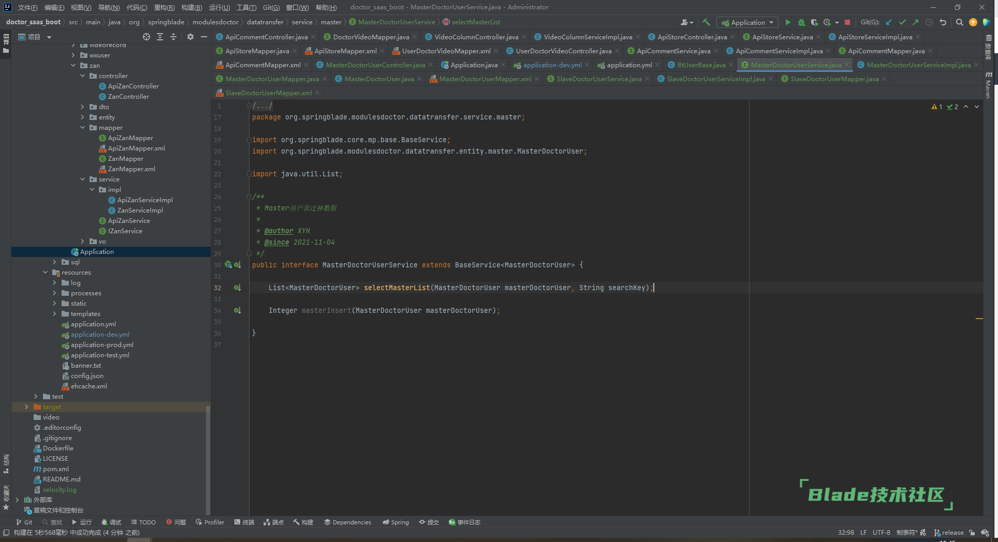Click the Spring bean gutter icon on line 30

pyautogui.click(x=228, y=265)
